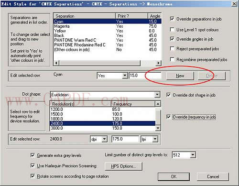Select the Black separation row
Image resolution: width=239 pixels, height=186 pixels.
point(108,35)
